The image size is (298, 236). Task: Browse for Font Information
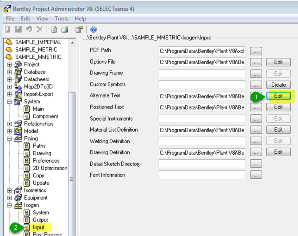(x=256, y=175)
